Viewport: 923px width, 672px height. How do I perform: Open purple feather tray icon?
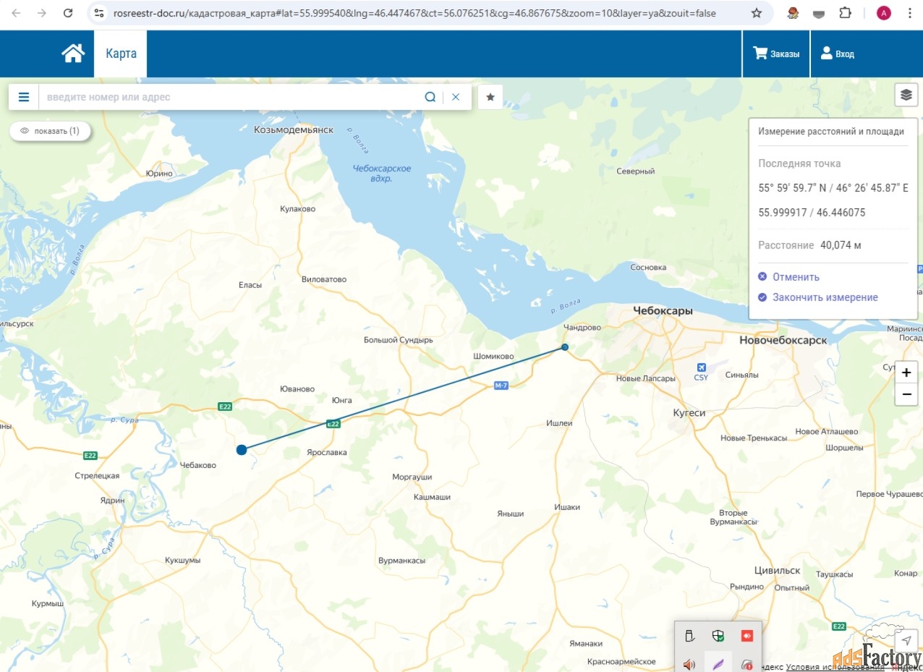pos(718,664)
